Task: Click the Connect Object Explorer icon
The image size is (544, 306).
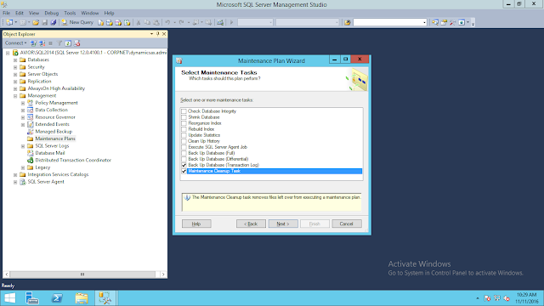Action: (33, 43)
